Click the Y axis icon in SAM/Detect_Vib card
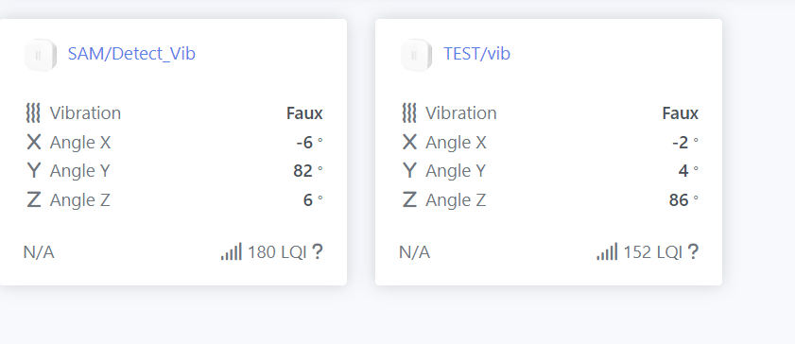Viewport: 795px width, 344px height. click(33, 171)
